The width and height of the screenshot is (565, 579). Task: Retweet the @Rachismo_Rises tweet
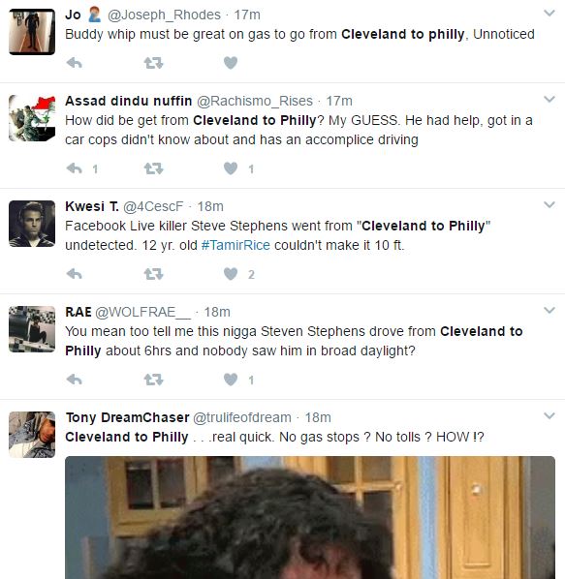[153, 168]
